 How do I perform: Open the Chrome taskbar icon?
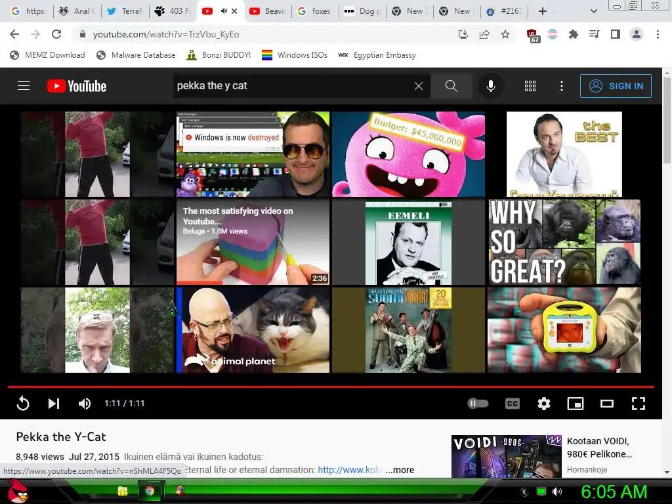(150, 491)
